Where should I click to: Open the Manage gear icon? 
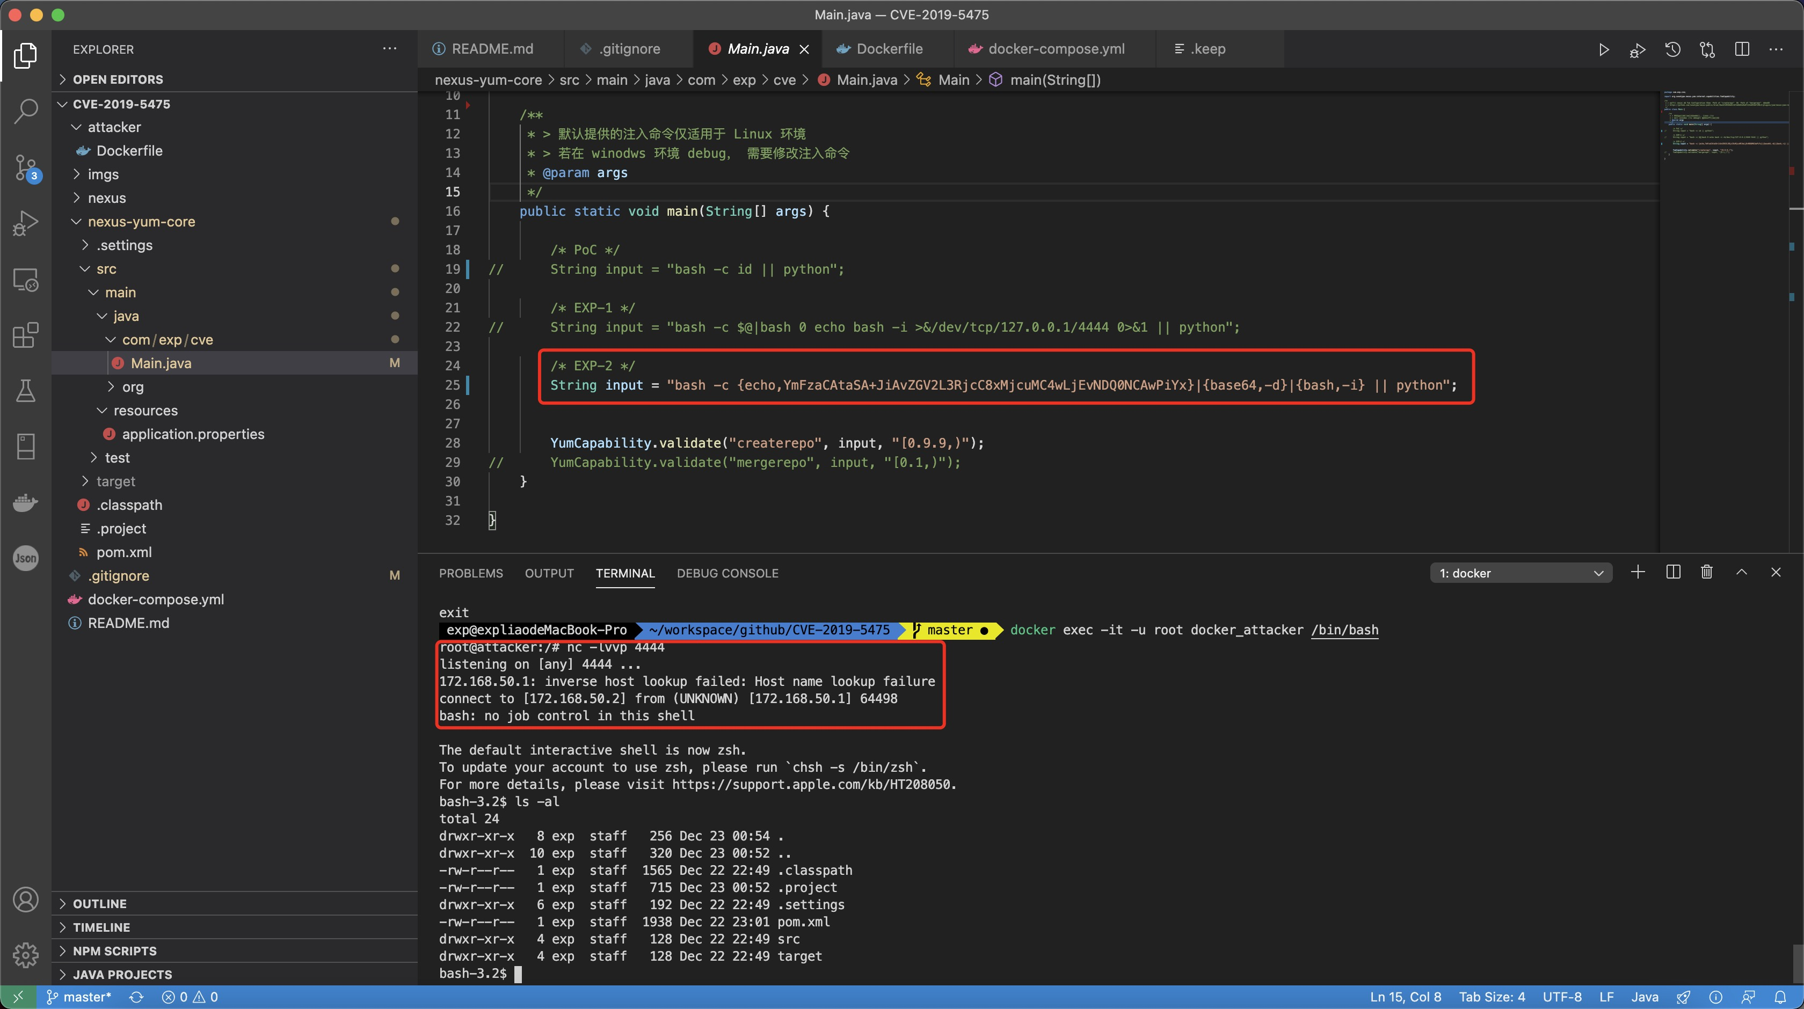(x=26, y=954)
